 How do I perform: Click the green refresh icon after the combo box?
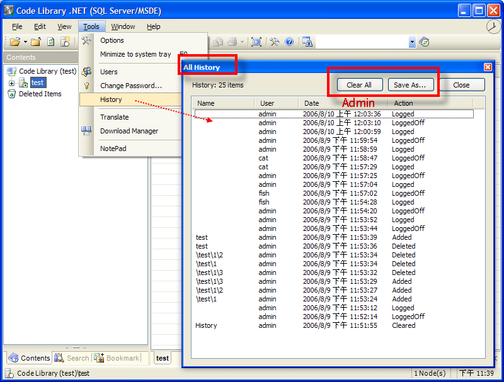pos(424,42)
